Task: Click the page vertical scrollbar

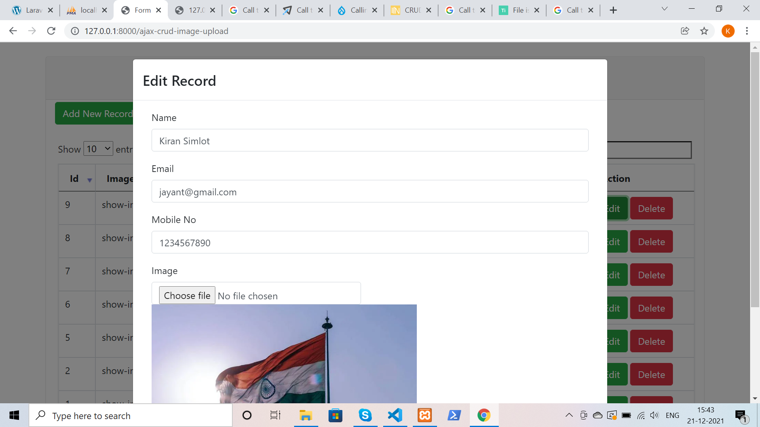Action: (x=755, y=179)
